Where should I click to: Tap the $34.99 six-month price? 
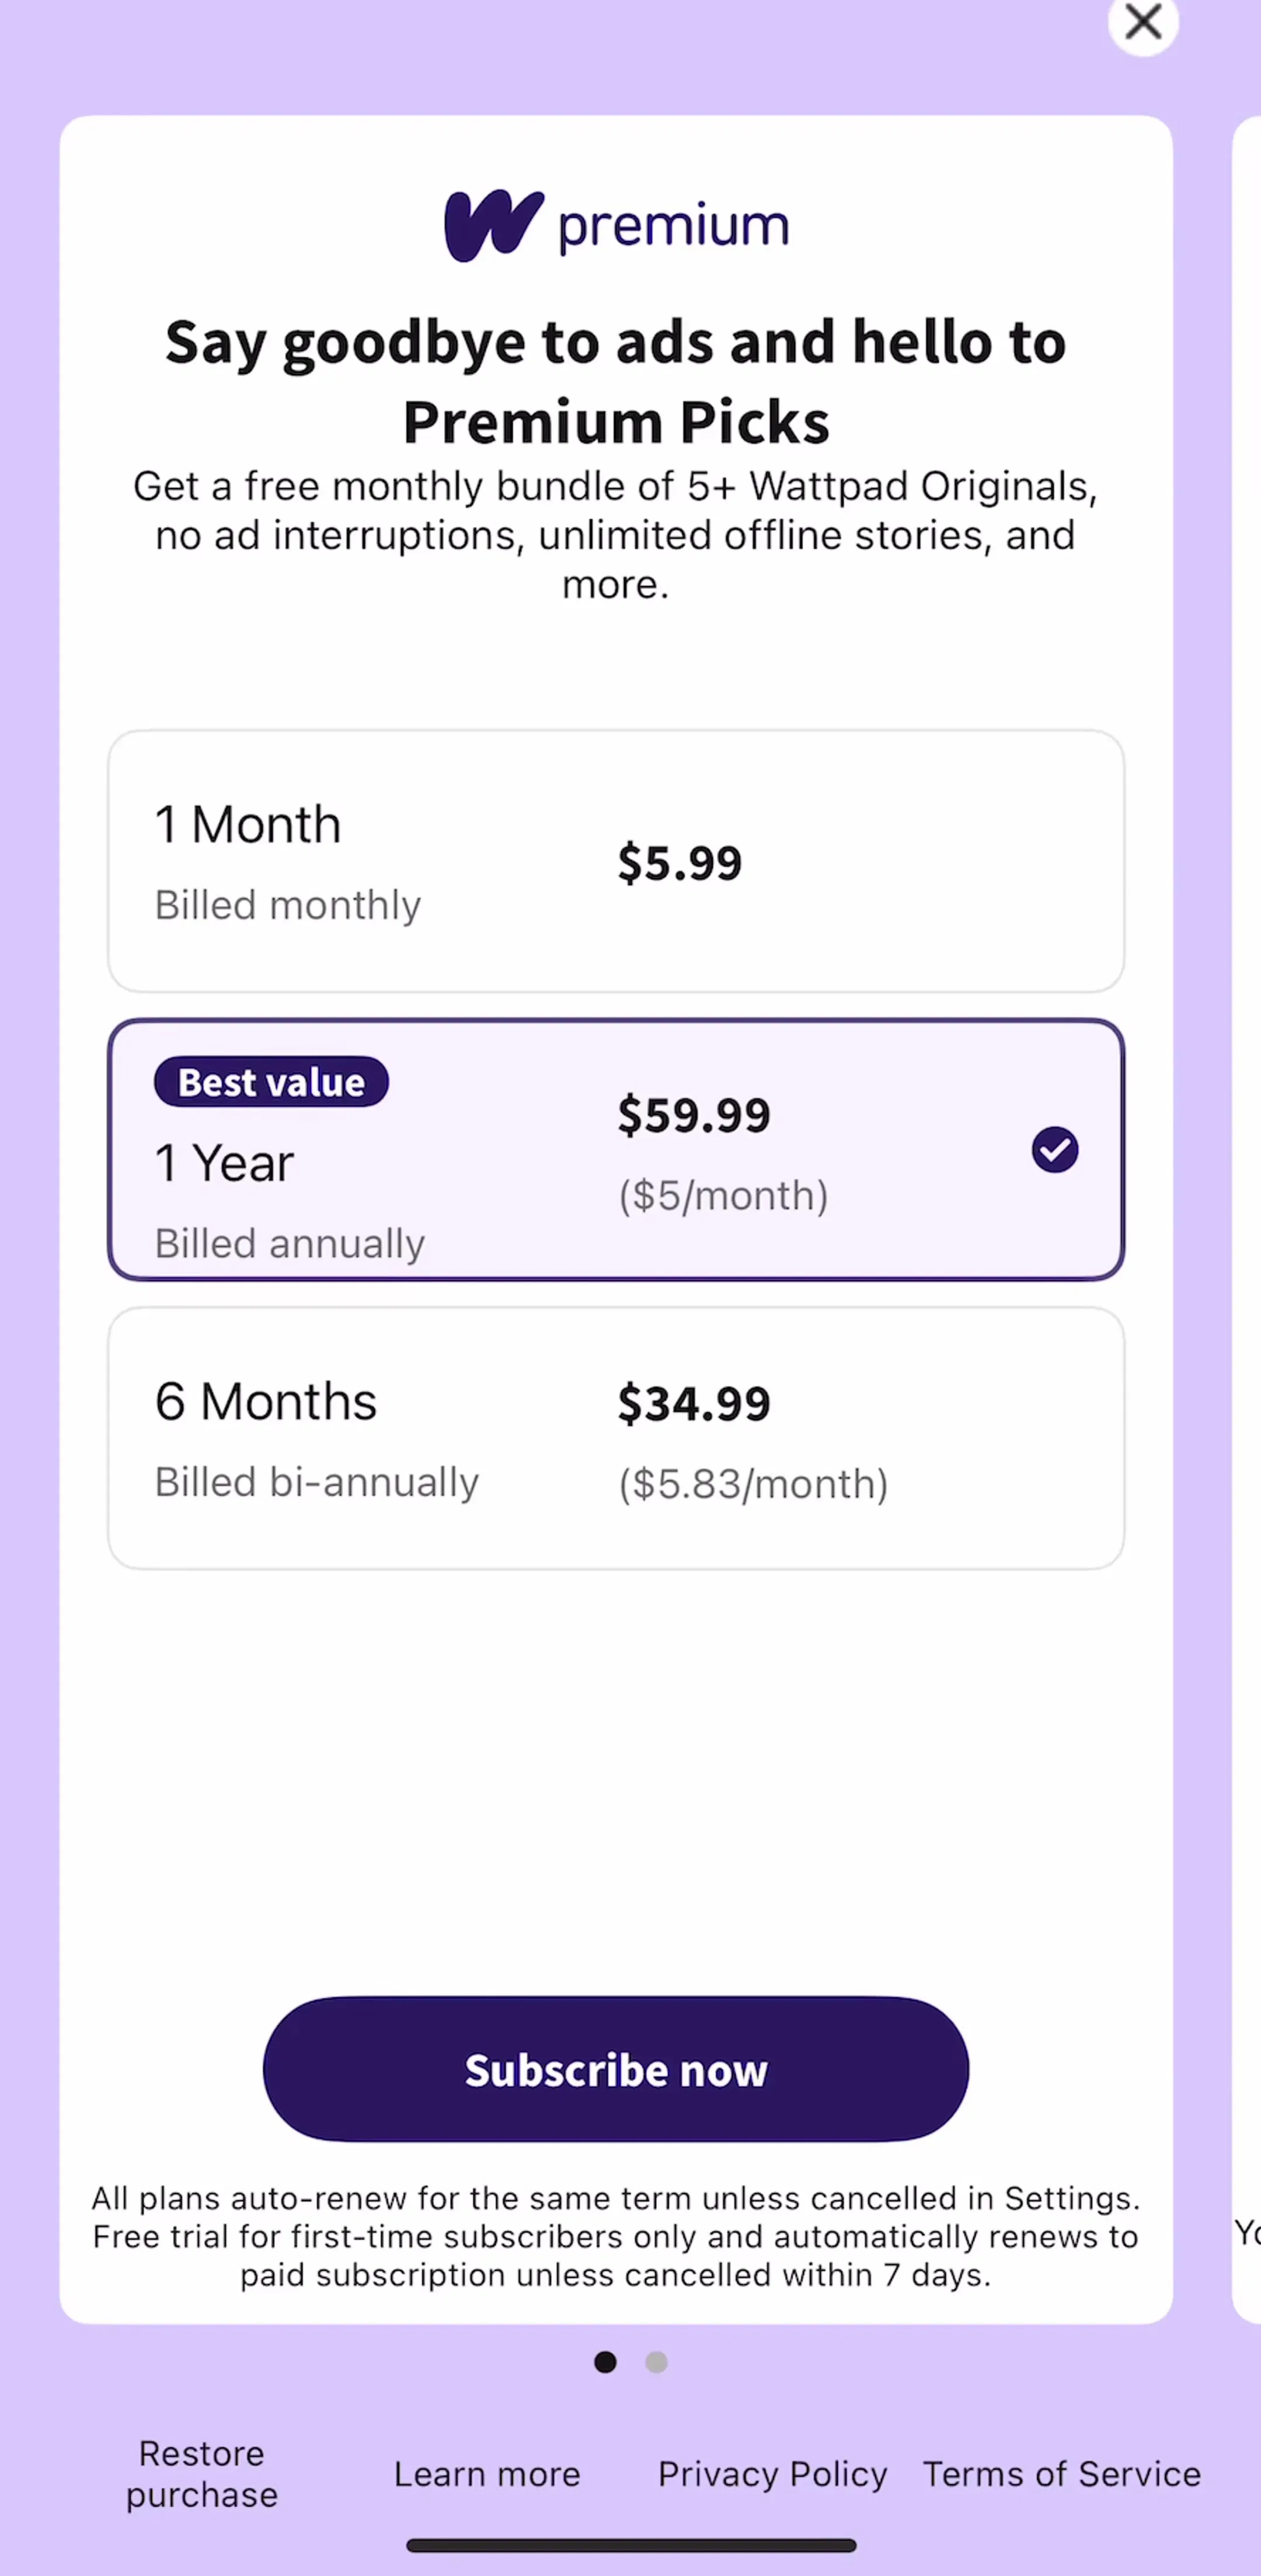pos(694,1403)
